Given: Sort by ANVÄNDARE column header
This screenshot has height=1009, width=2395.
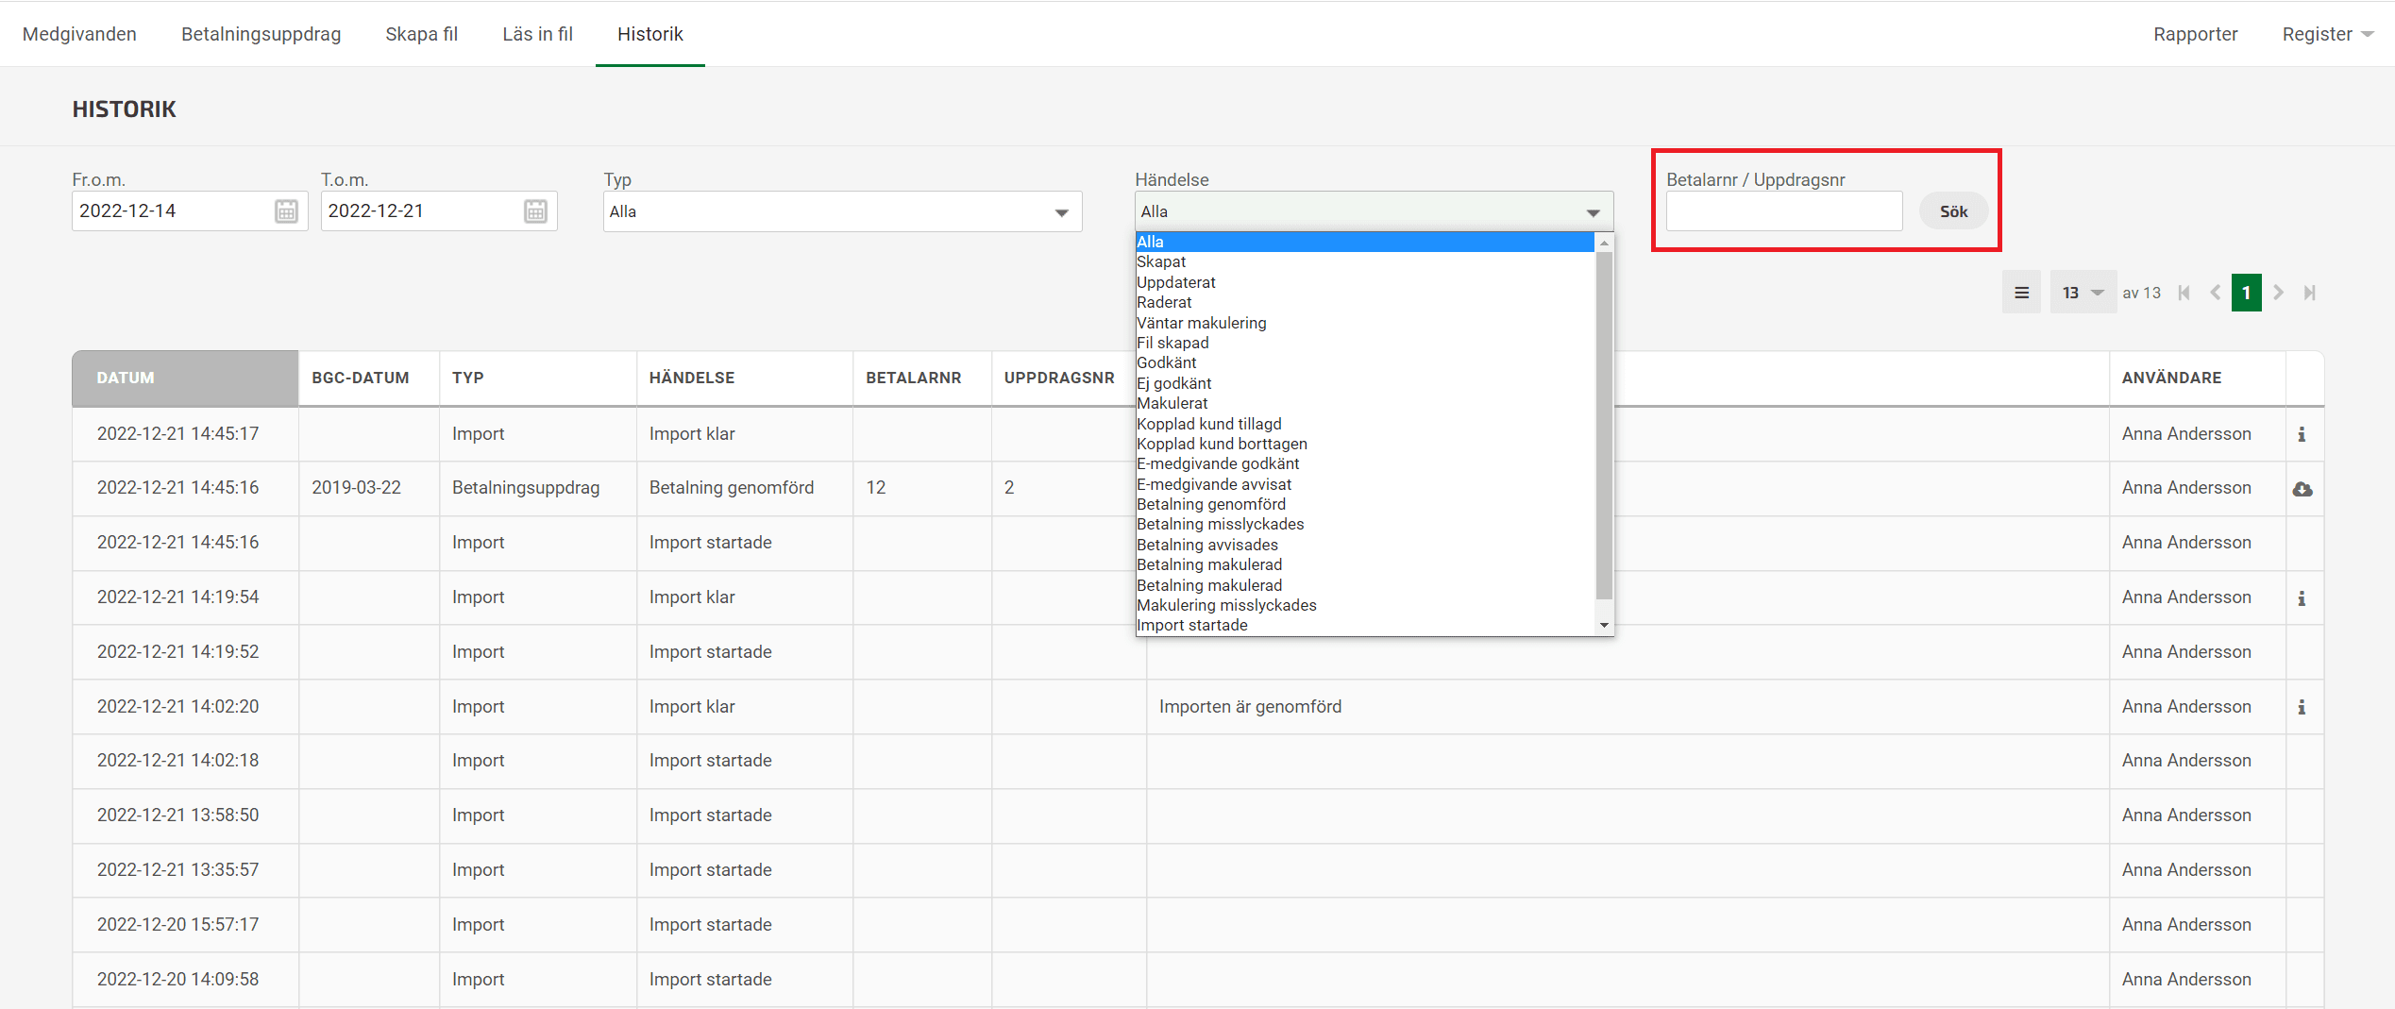Looking at the screenshot, I should [x=2197, y=378].
